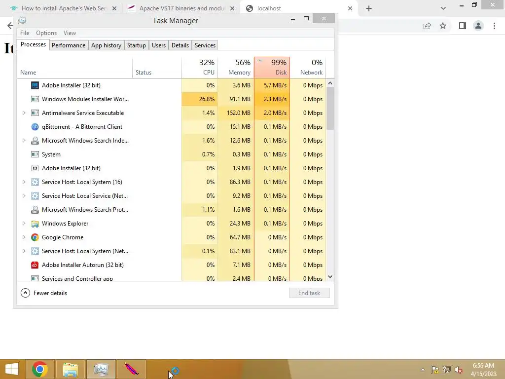Expand Service Host: Local System (Net...) row
The image size is (505, 379).
(24, 251)
